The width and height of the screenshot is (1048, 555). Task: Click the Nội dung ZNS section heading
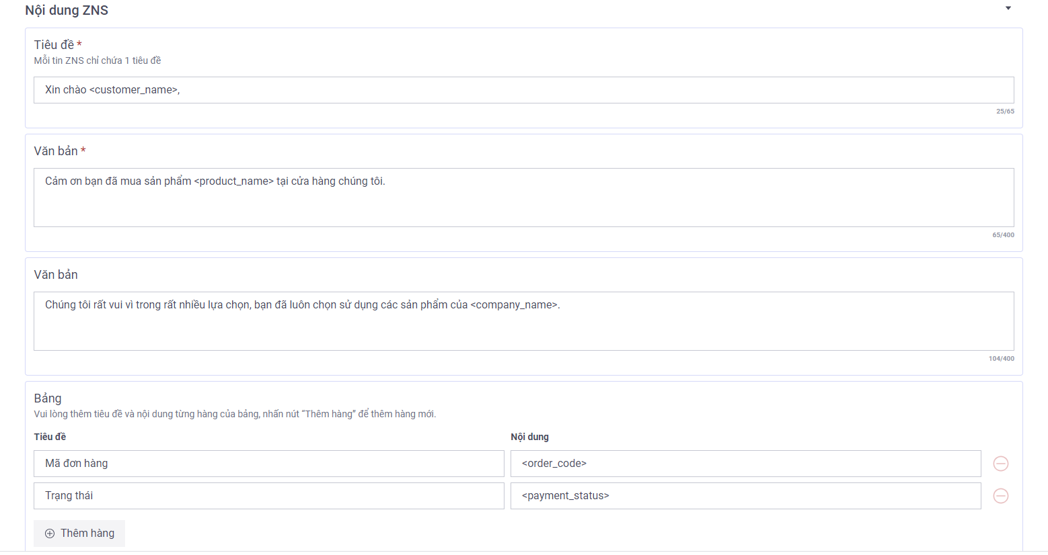pos(67,11)
